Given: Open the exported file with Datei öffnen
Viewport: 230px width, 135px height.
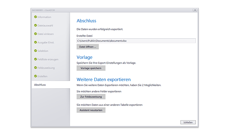Looking at the screenshot, I should pos(88,47).
